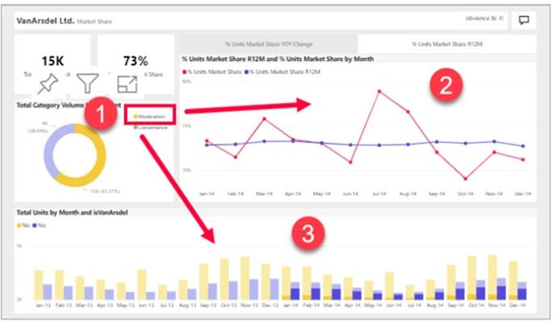Open the comments speech bubble icon

[x=524, y=20]
